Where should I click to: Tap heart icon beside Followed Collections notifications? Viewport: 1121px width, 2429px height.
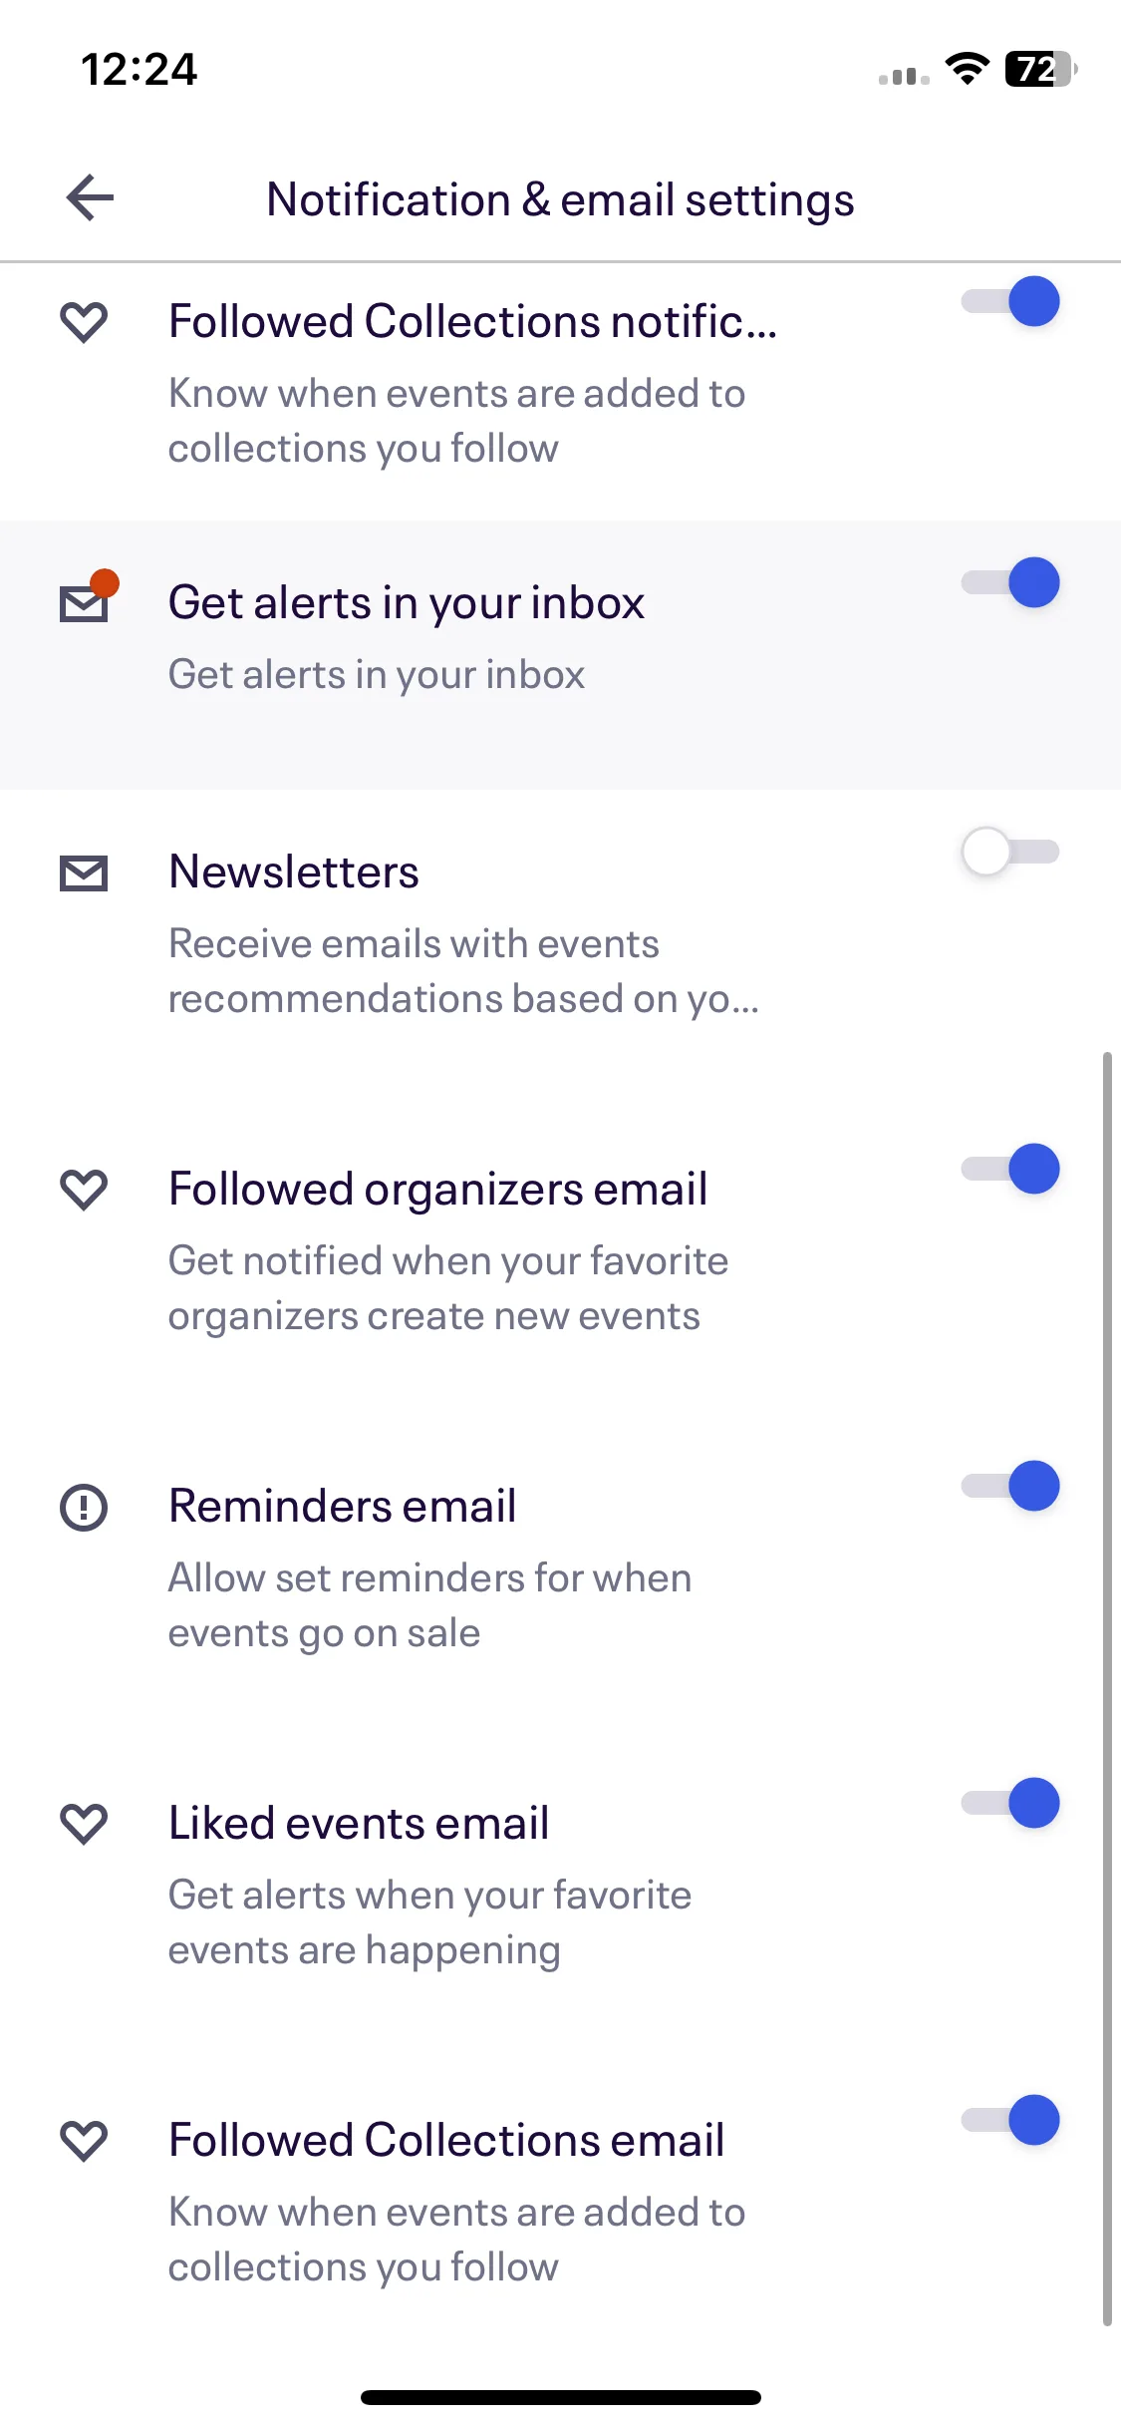[x=84, y=322]
